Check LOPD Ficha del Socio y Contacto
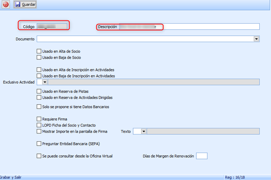Screen dimensions: 271x180 tap(39, 125)
